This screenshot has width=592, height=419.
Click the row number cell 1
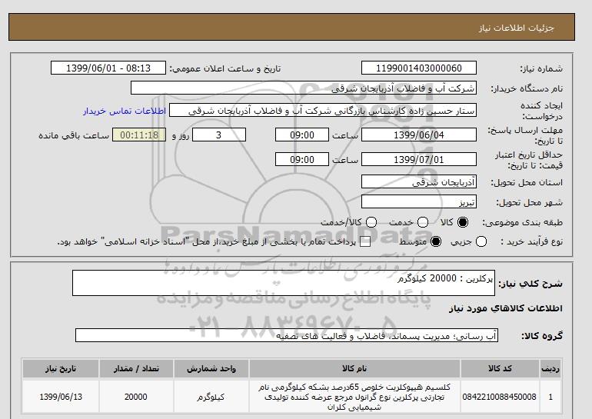pos(550,397)
